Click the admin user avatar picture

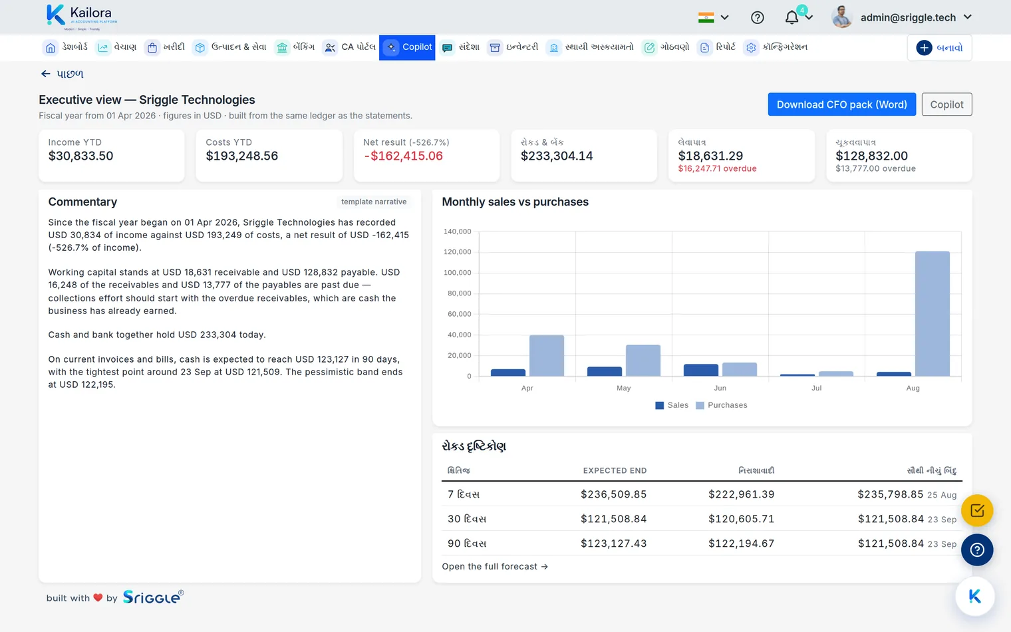pyautogui.click(x=842, y=17)
